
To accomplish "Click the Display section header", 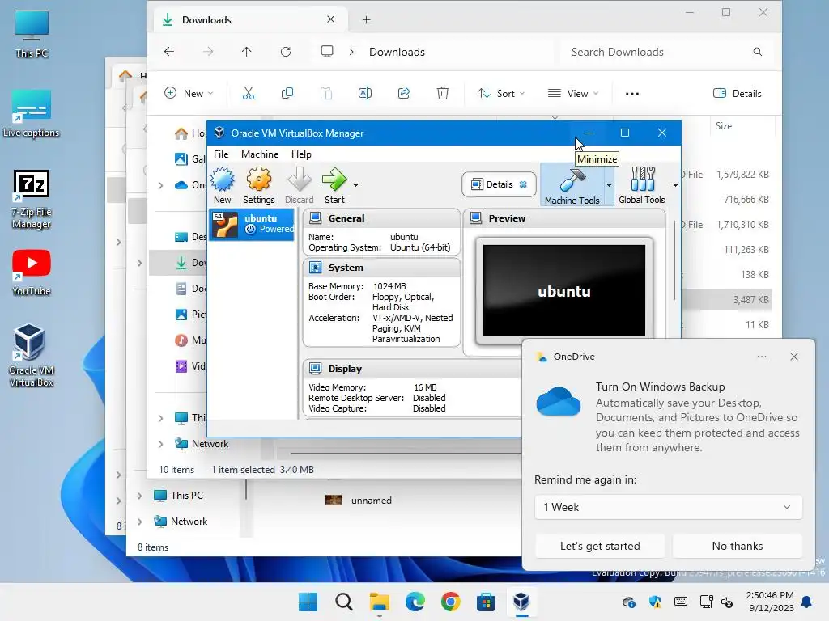I will click(x=412, y=369).
